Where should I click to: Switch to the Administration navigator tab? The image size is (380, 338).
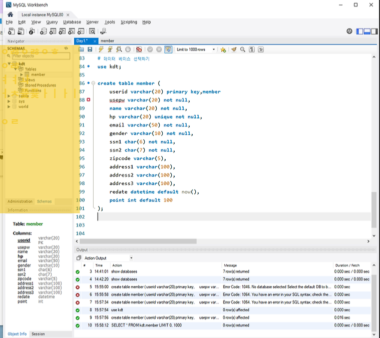[20, 201]
